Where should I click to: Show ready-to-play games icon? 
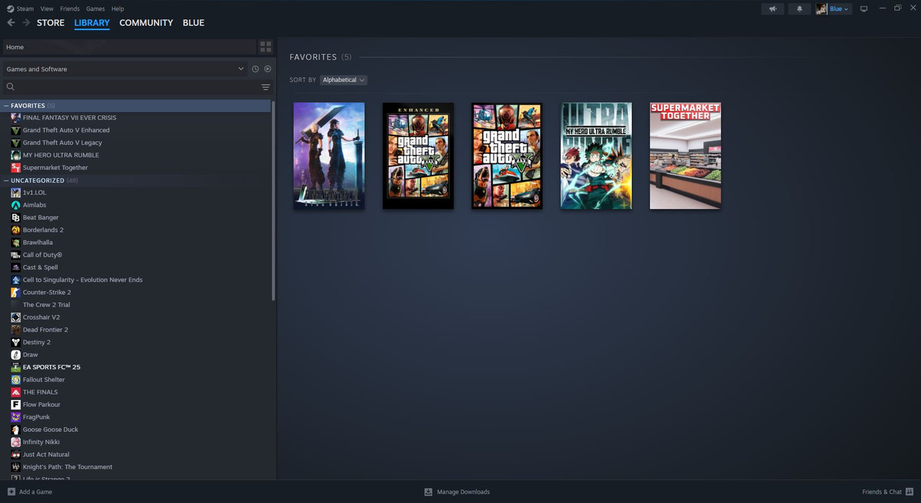(268, 69)
